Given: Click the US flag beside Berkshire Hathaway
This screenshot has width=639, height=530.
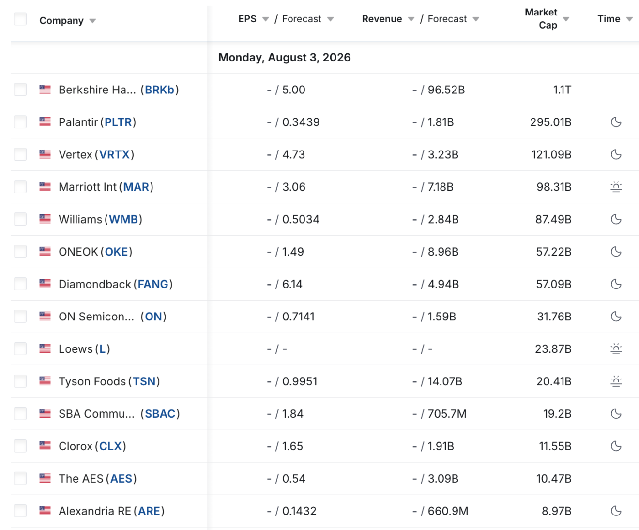Looking at the screenshot, I should coord(45,90).
